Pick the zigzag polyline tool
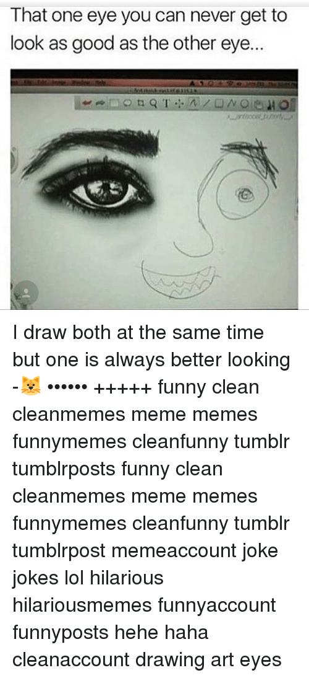309x678 pixels. [232, 102]
